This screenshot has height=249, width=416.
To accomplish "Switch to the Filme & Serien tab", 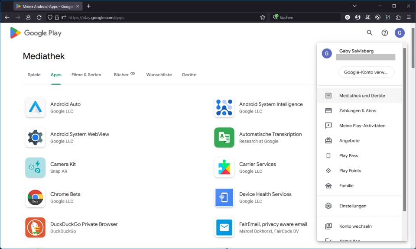I will [86, 75].
